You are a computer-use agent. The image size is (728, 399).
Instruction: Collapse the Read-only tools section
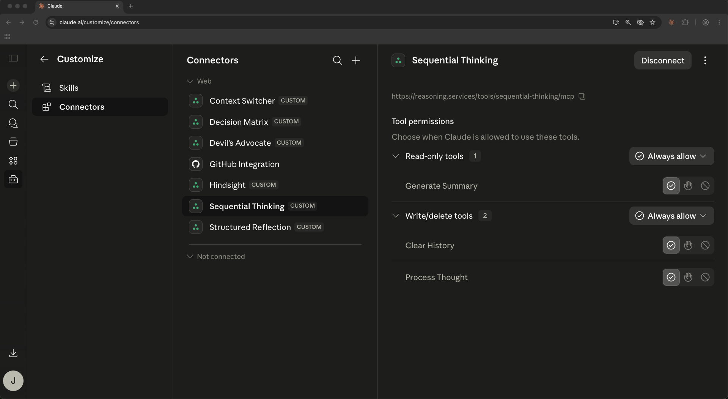[x=396, y=156]
